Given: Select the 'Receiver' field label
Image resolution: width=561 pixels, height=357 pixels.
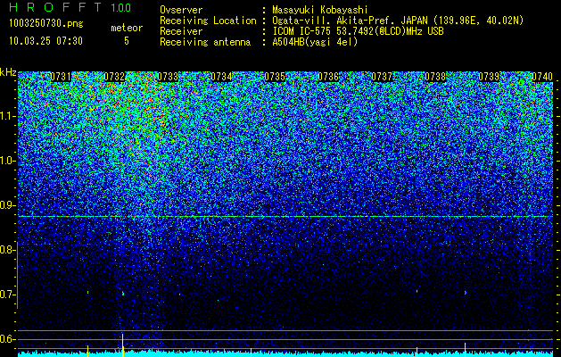Looking at the screenshot, I should [181, 31].
